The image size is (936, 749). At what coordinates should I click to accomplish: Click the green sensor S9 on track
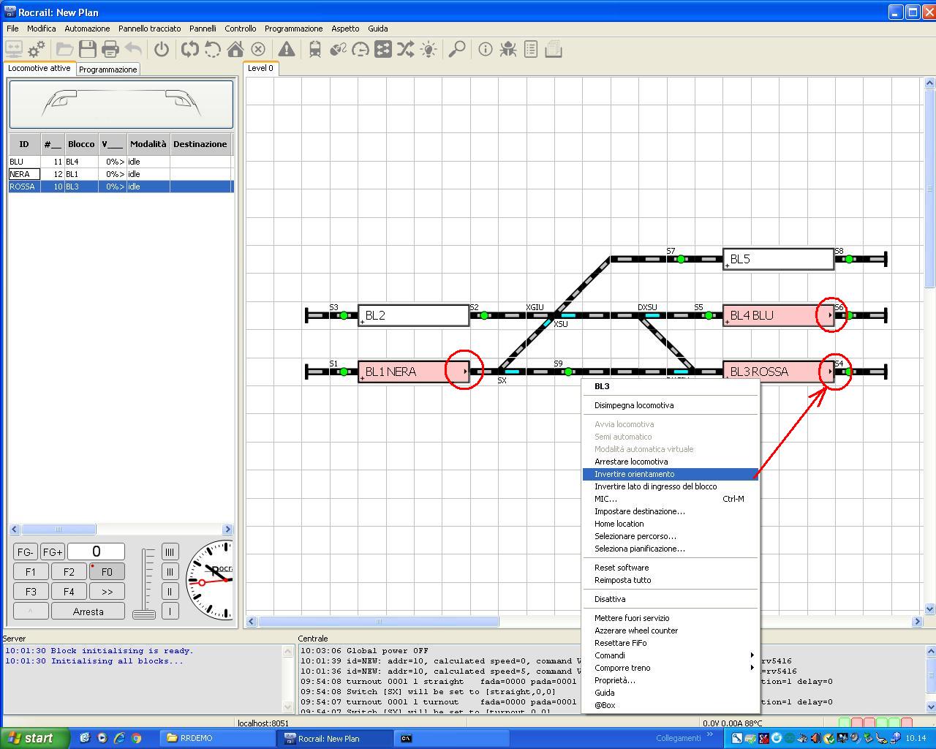[x=568, y=372]
